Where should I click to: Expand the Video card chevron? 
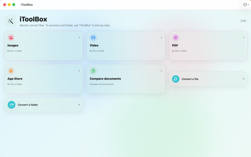(161, 37)
